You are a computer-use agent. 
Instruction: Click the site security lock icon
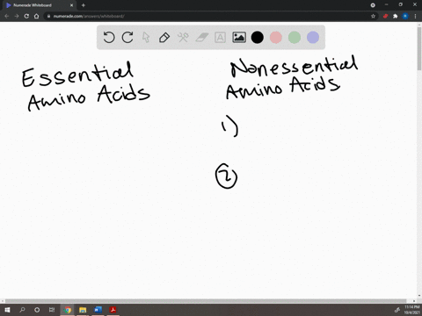(x=48, y=16)
